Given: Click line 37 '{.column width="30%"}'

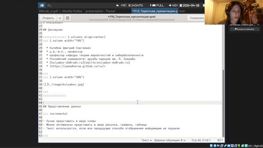Looking at the screenshot, I should [64, 77].
